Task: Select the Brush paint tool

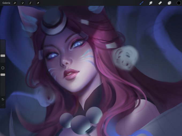Action: click(x=142, y=3)
